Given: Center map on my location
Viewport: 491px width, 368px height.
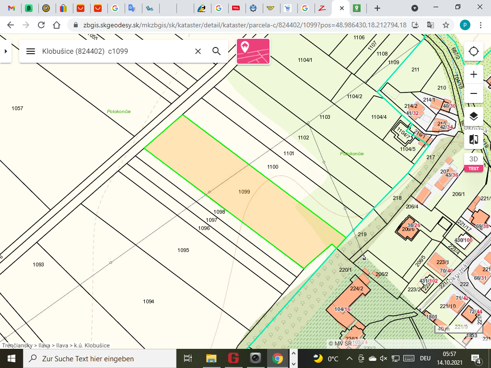Looking at the screenshot, I should [474, 52].
